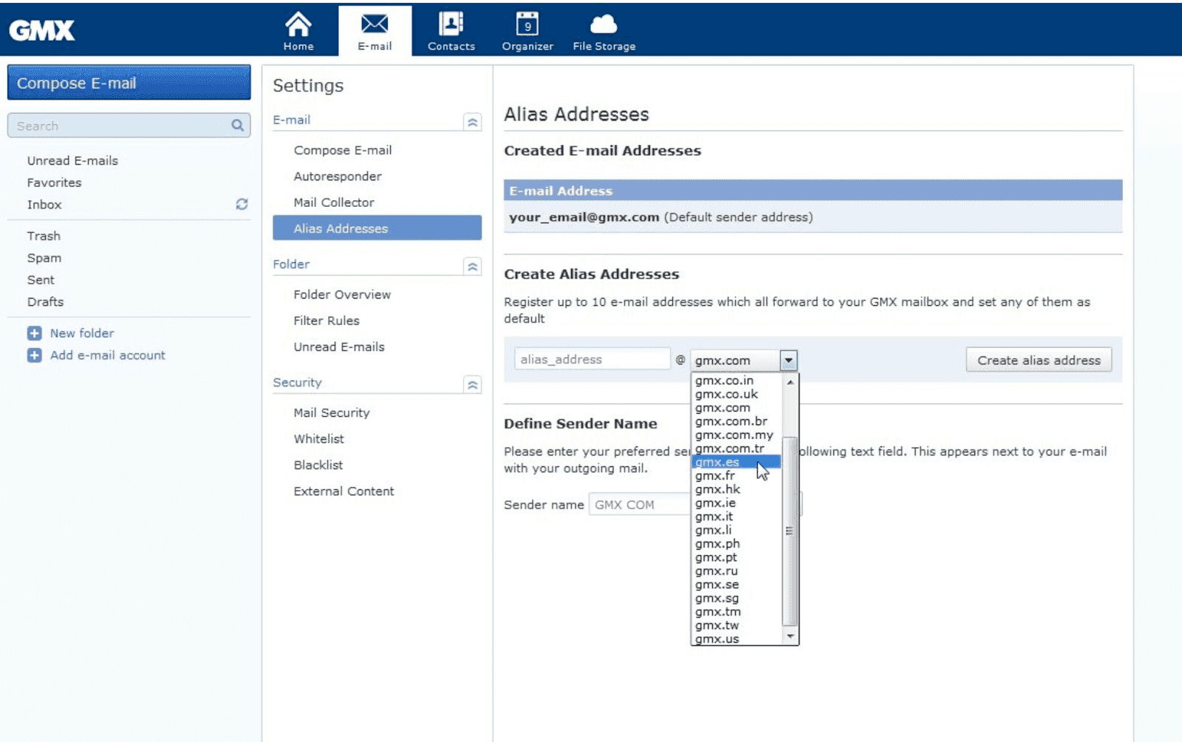1182x742 pixels.
Task: Open Folder Overview settings
Action: (x=342, y=294)
